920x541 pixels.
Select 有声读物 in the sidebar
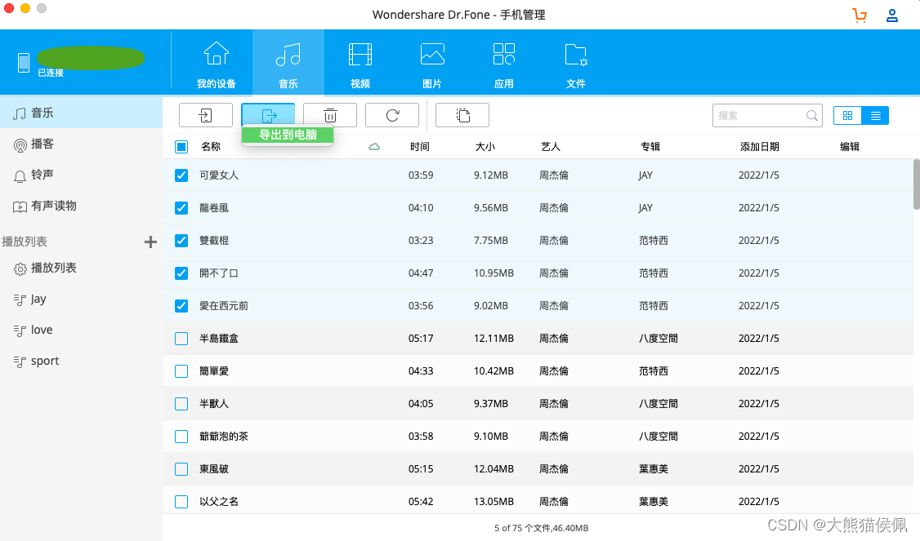point(81,206)
